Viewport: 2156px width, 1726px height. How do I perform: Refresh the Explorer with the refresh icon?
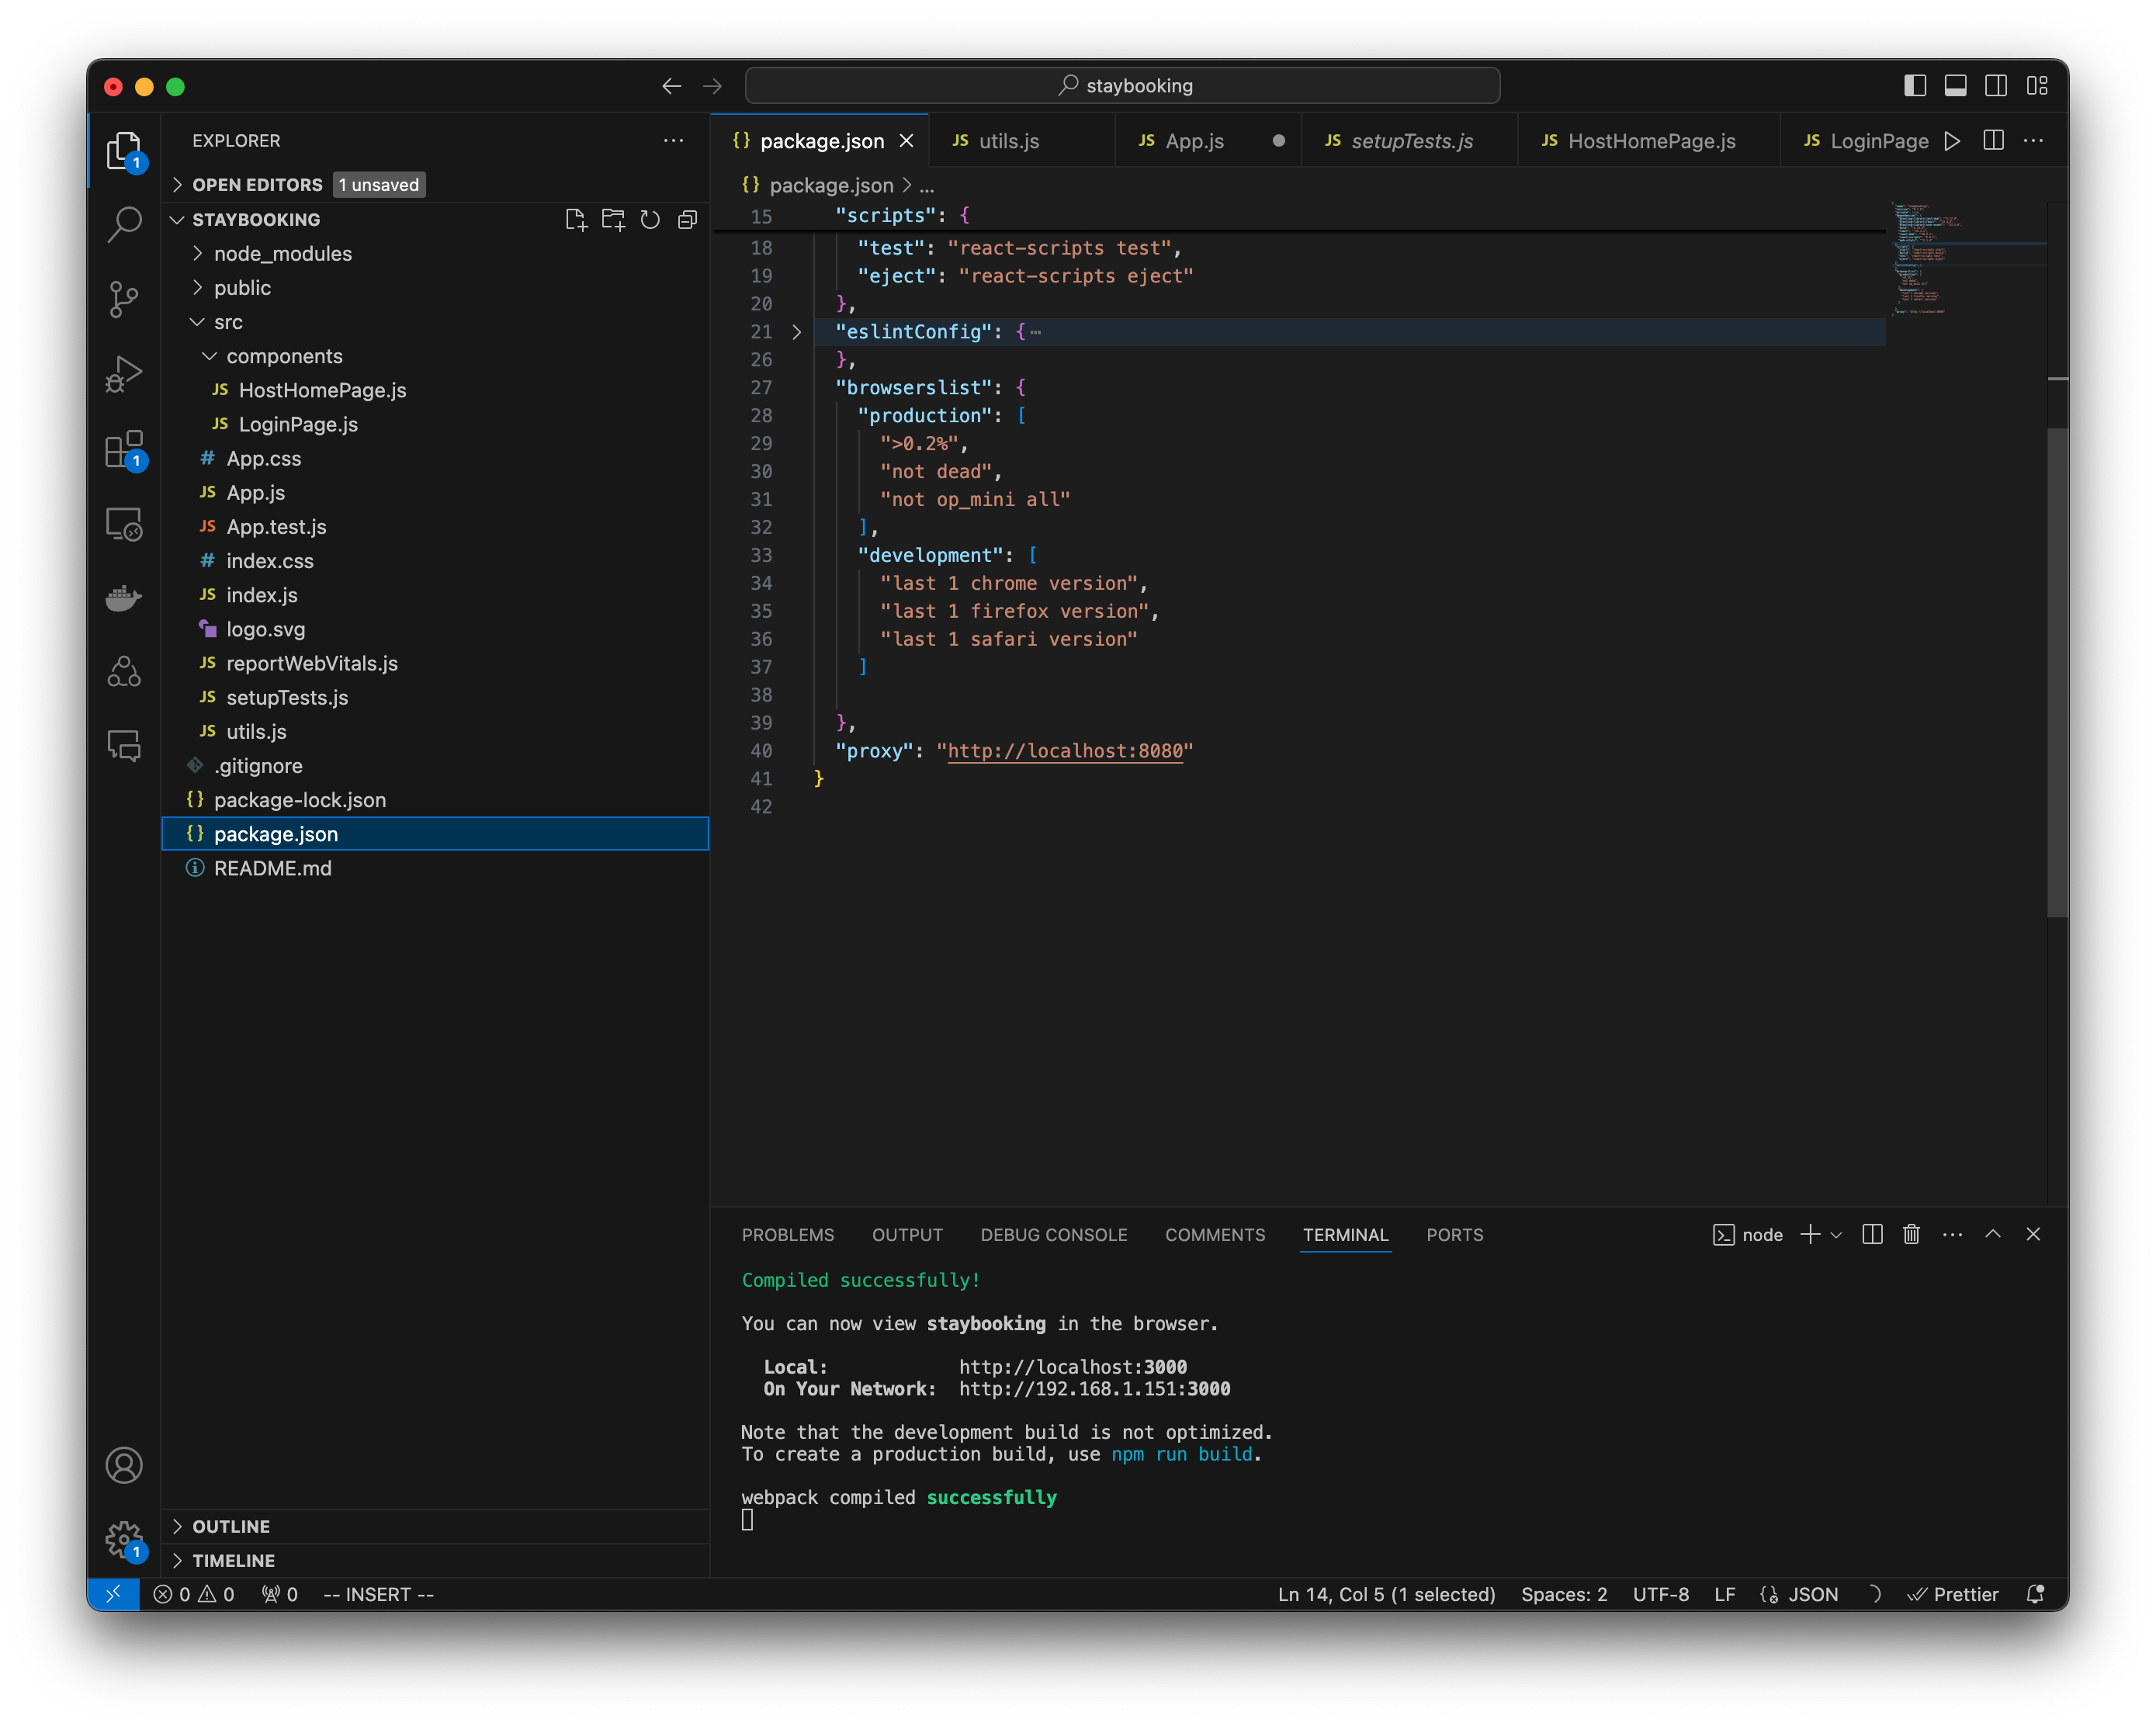pyautogui.click(x=650, y=219)
